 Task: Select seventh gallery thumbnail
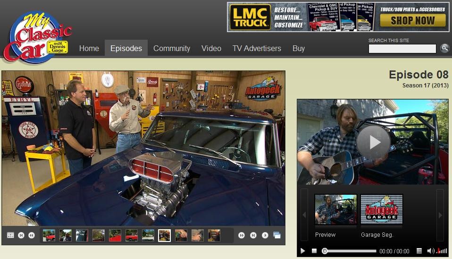tap(148, 235)
